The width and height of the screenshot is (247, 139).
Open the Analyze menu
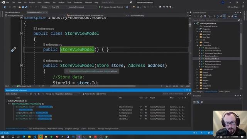(x=61, y=3)
